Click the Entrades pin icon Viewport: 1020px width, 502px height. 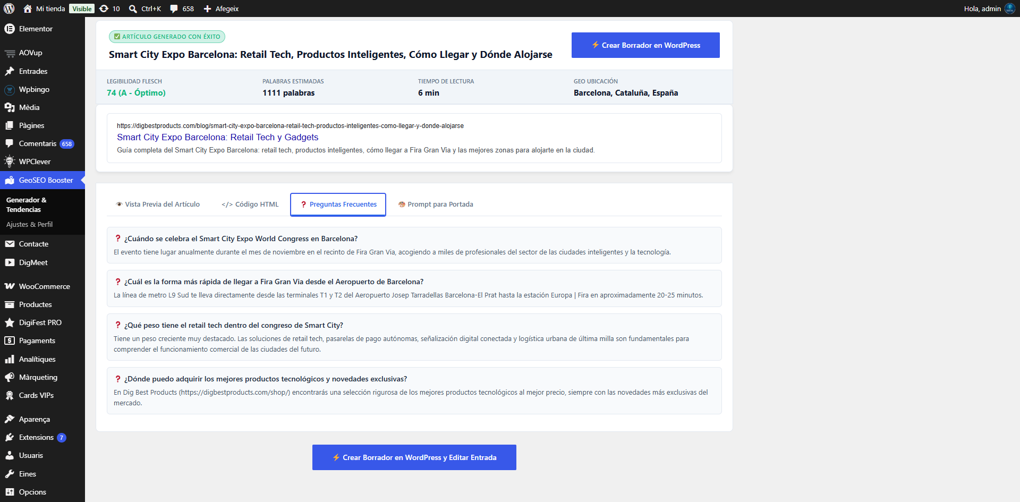(10, 71)
